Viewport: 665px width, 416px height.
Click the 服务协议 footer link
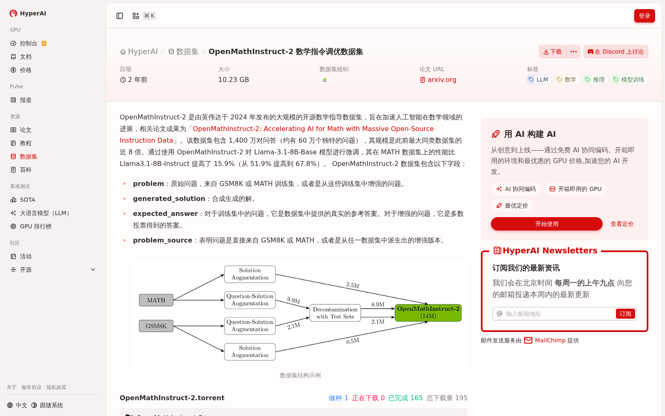pos(32,387)
